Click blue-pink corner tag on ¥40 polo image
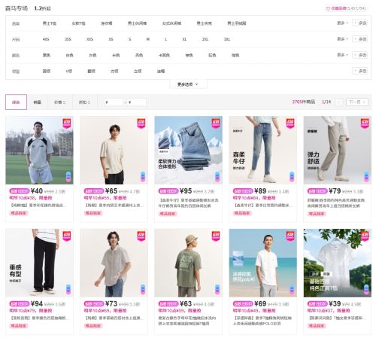The width and height of the screenshot is (376, 341). click(68, 177)
